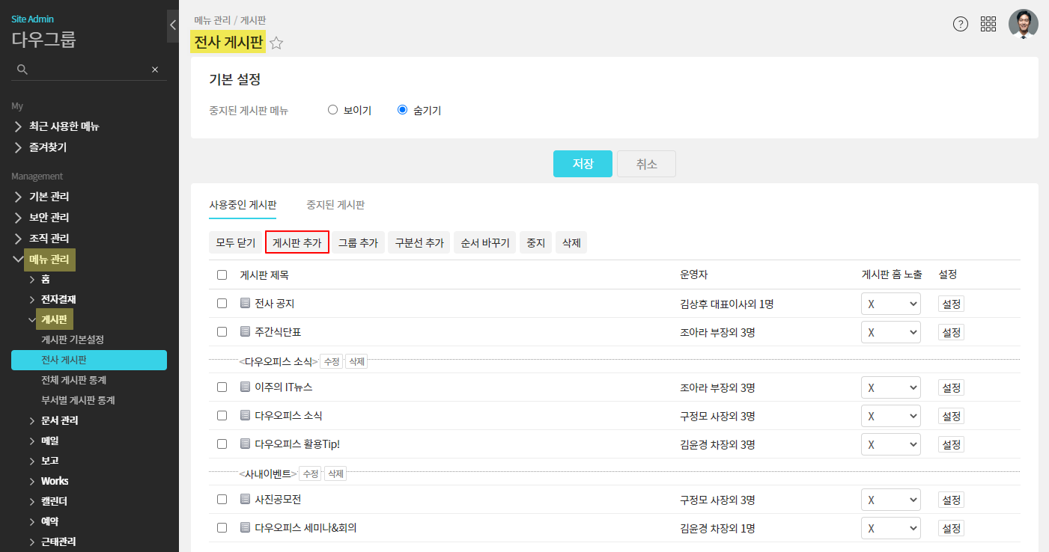Click the 수정 button for 다우오피스 소식 separator
1049x552 pixels.
click(x=331, y=361)
